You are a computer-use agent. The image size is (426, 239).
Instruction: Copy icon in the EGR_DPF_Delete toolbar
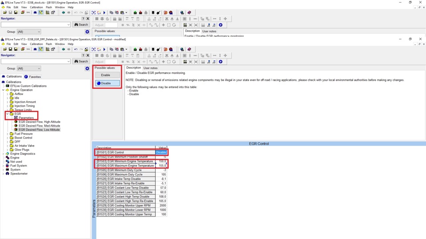point(111,49)
